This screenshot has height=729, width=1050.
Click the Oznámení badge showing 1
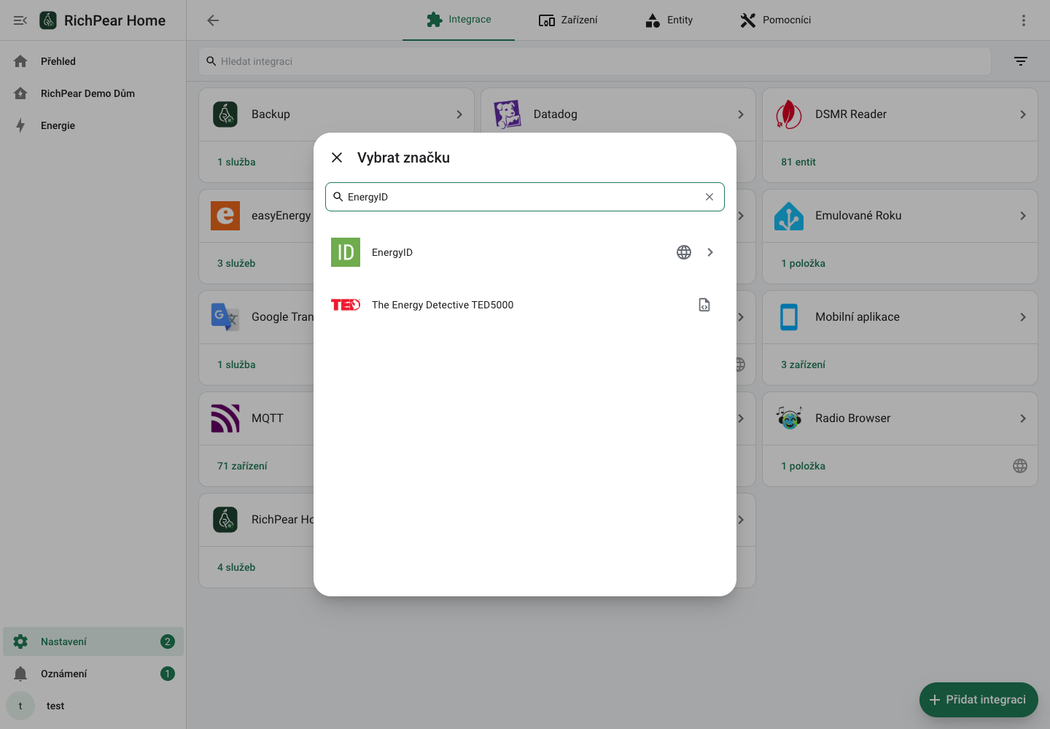click(168, 674)
